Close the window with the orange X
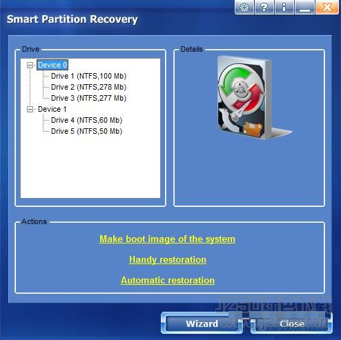This screenshot has height=340, width=341. 327,8
